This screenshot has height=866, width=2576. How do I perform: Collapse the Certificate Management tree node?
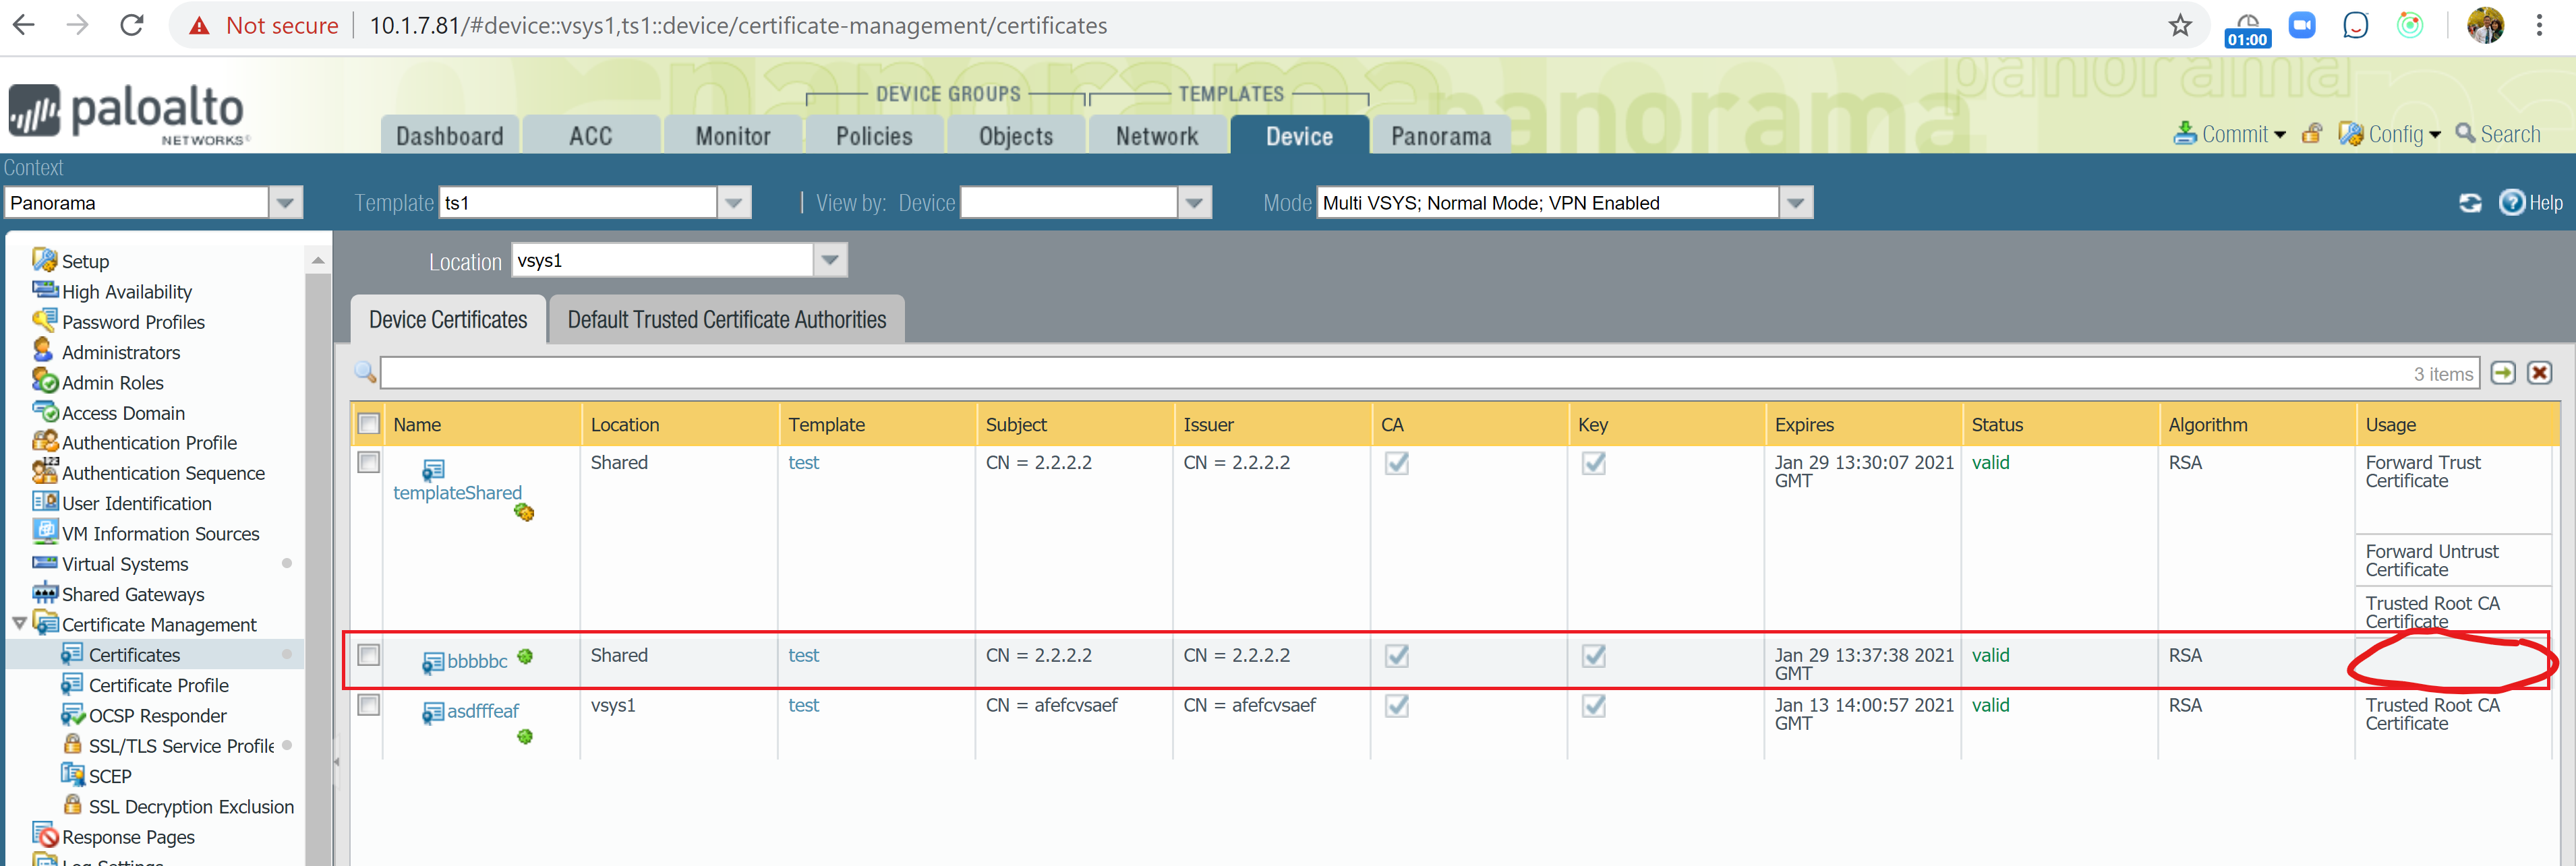coord(19,623)
